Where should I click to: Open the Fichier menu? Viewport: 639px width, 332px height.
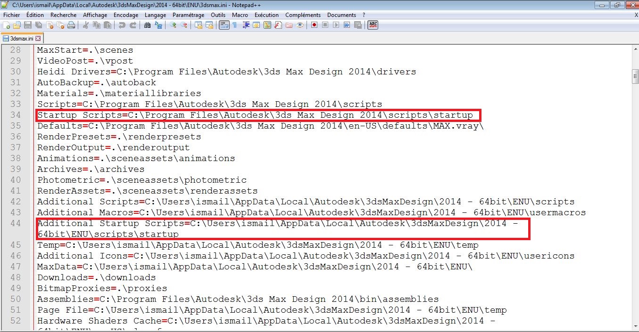click(11, 15)
